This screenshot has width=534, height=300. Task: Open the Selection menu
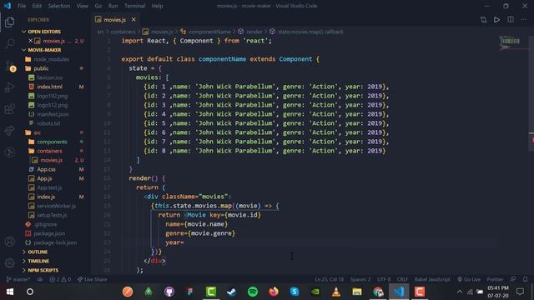(x=59, y=6)
